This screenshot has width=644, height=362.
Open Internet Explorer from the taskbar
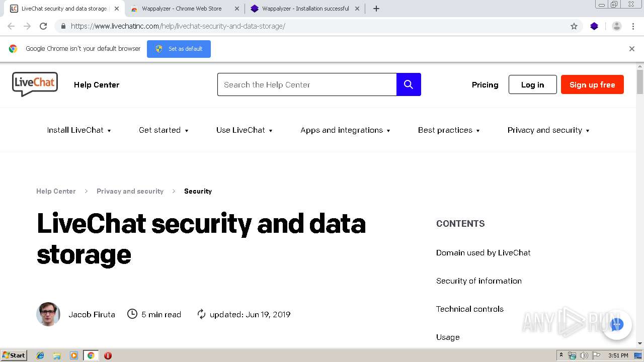40,355
